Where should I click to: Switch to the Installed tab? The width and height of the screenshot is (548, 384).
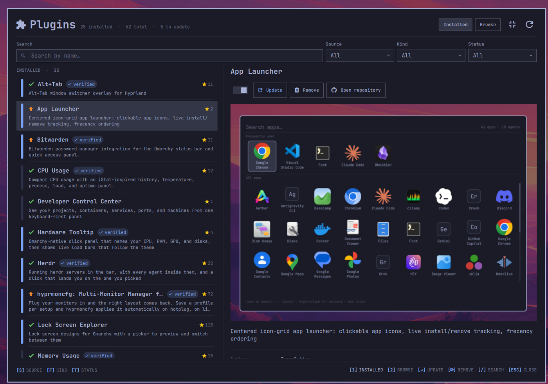click(455, 25)
